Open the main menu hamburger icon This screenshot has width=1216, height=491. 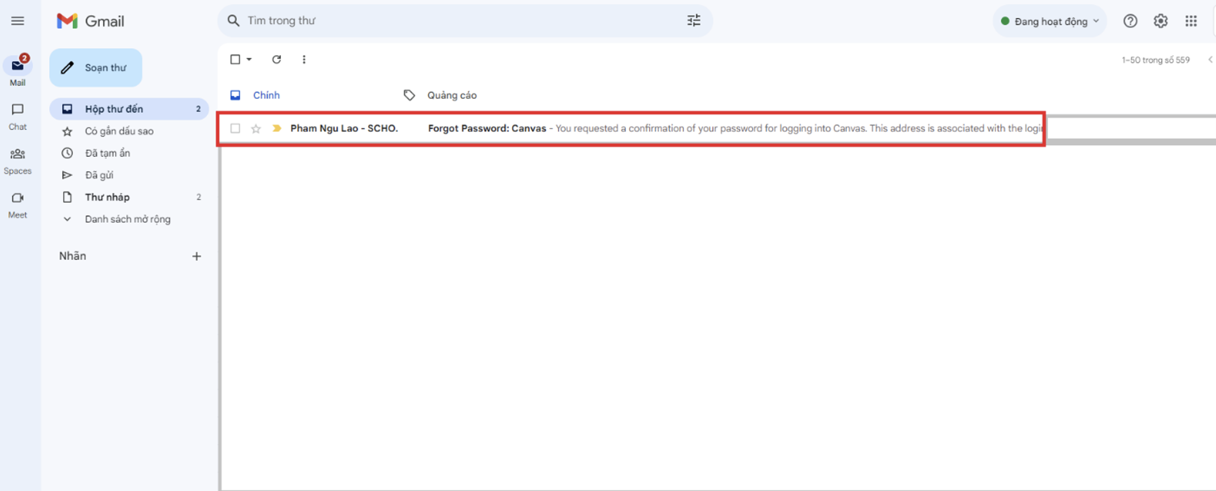[17, 21]
